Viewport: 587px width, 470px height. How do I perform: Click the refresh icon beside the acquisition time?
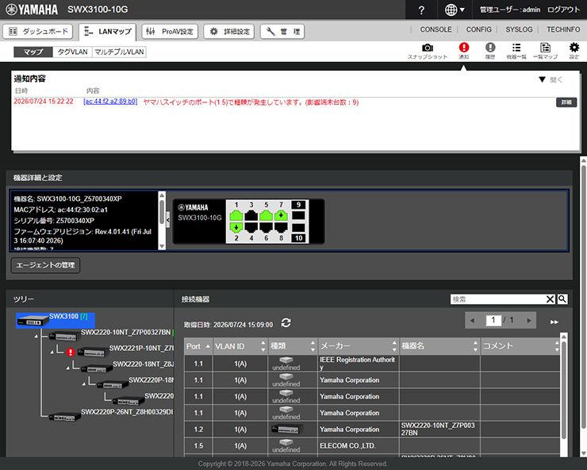(x=286, y=322)
